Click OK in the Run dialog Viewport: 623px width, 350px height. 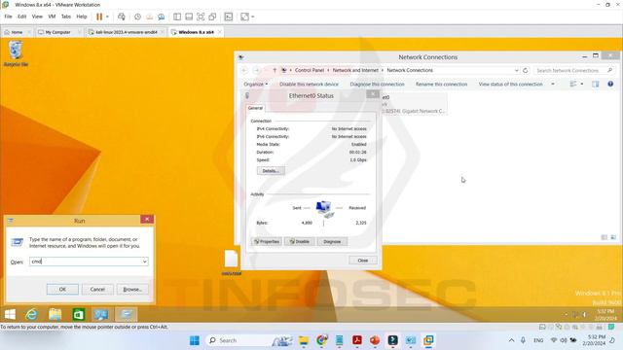click(x=62, y=290)
